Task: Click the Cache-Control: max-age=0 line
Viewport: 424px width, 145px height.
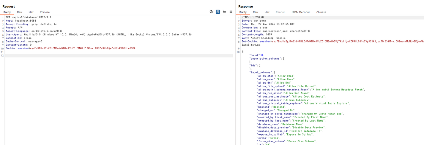Action: [24, 42]
